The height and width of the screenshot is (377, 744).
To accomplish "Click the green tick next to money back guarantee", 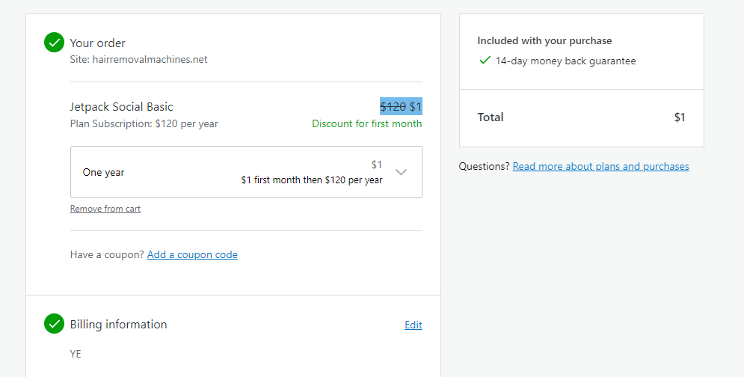I will pyautogui.click(x=485, y=61).
